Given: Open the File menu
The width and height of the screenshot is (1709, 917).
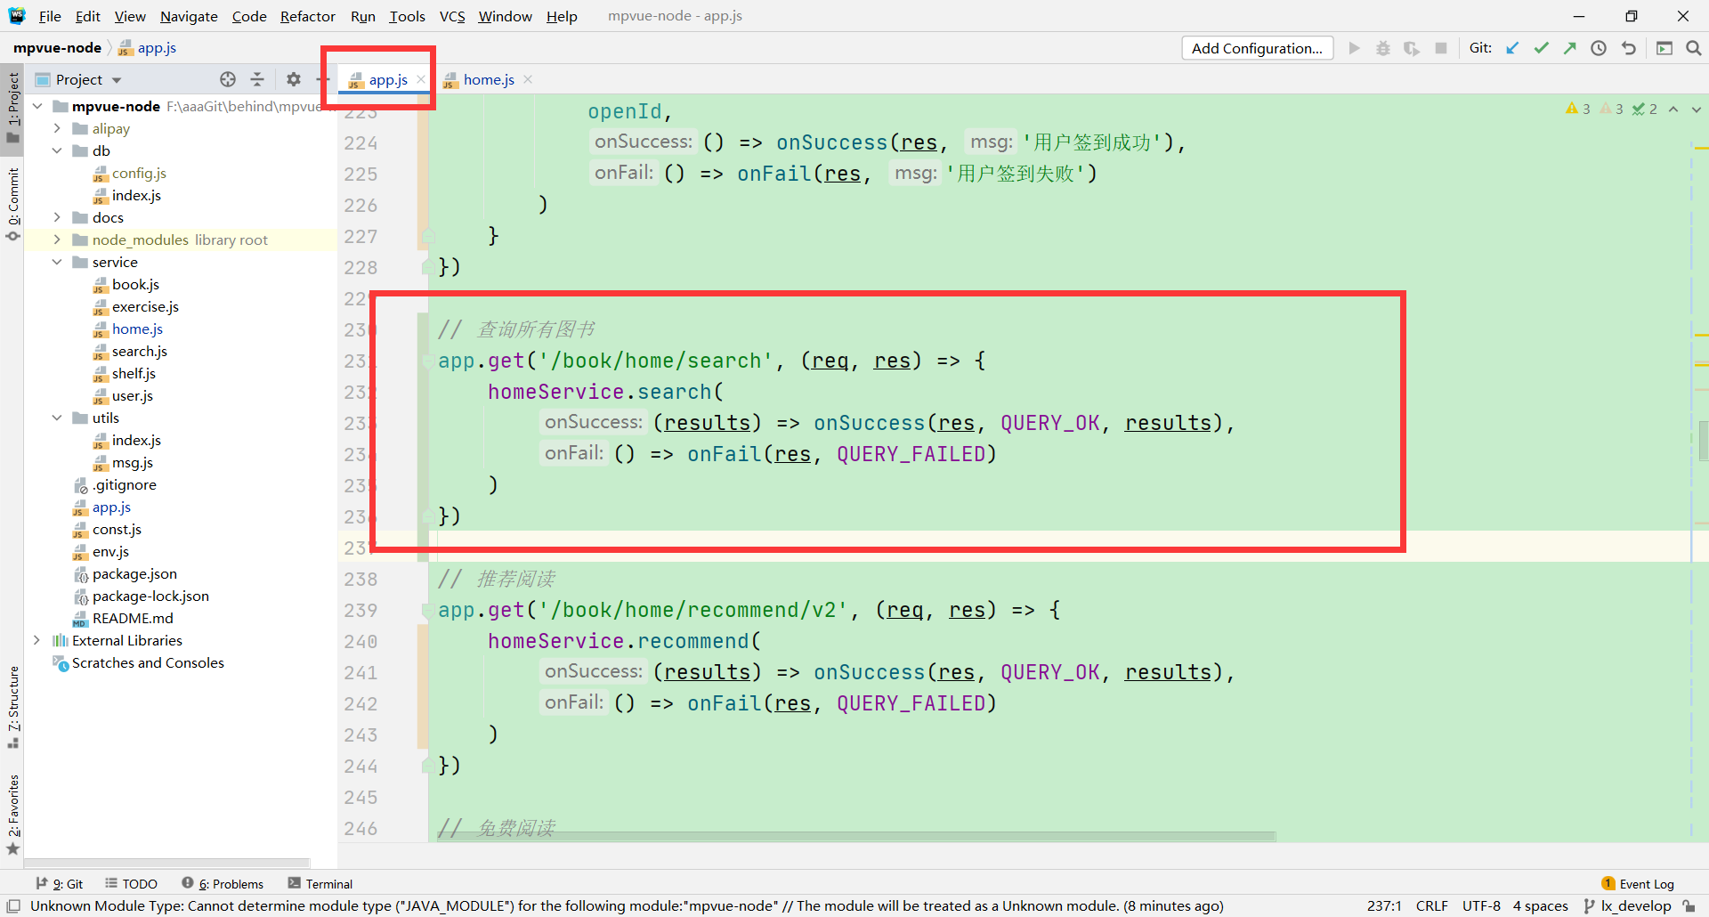Looking at the screenshot, I should (x=50, y=16).
